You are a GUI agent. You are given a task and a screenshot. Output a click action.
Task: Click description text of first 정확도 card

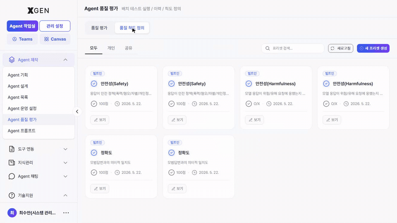[x=110, y=163]
